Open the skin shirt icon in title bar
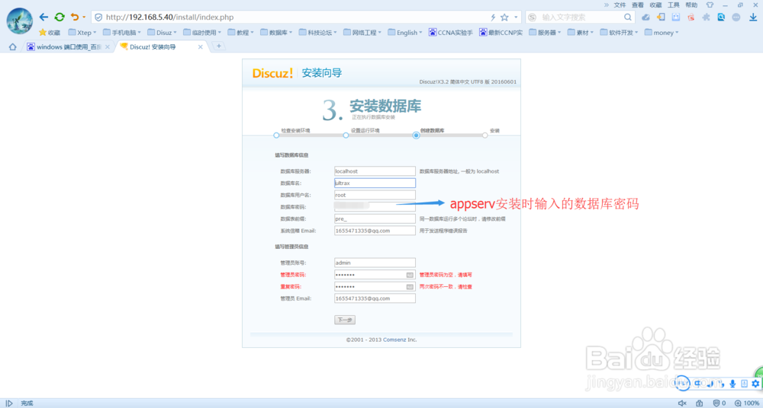The image size is (763, 408). click(710, 5)
